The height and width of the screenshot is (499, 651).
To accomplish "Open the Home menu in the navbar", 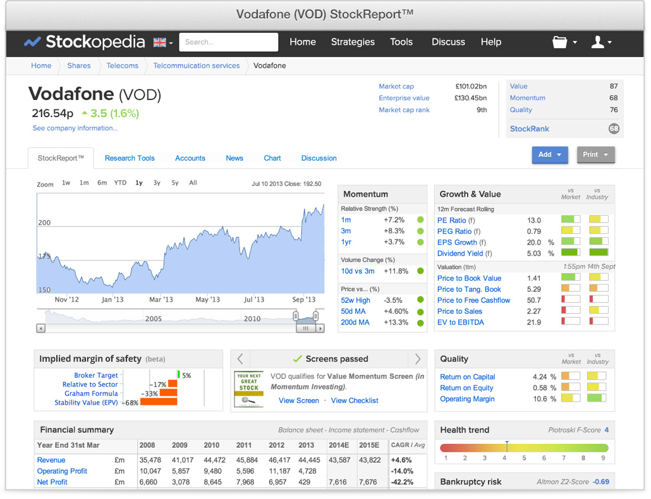I will tap(303, 42).
